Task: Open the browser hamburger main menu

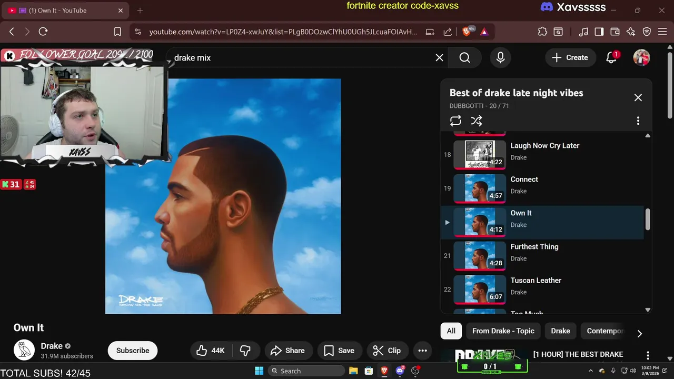Action: (x=662, y=32)
